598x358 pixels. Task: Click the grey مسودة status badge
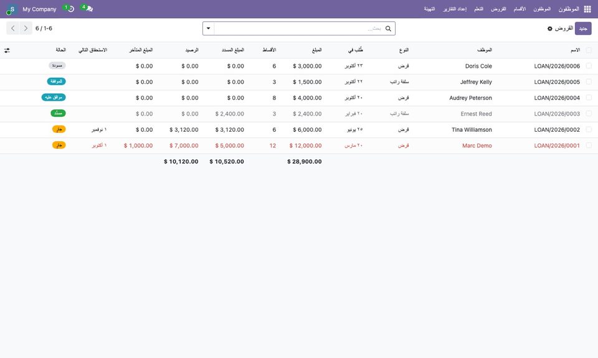pyautogui.click(x=57, y=65)
